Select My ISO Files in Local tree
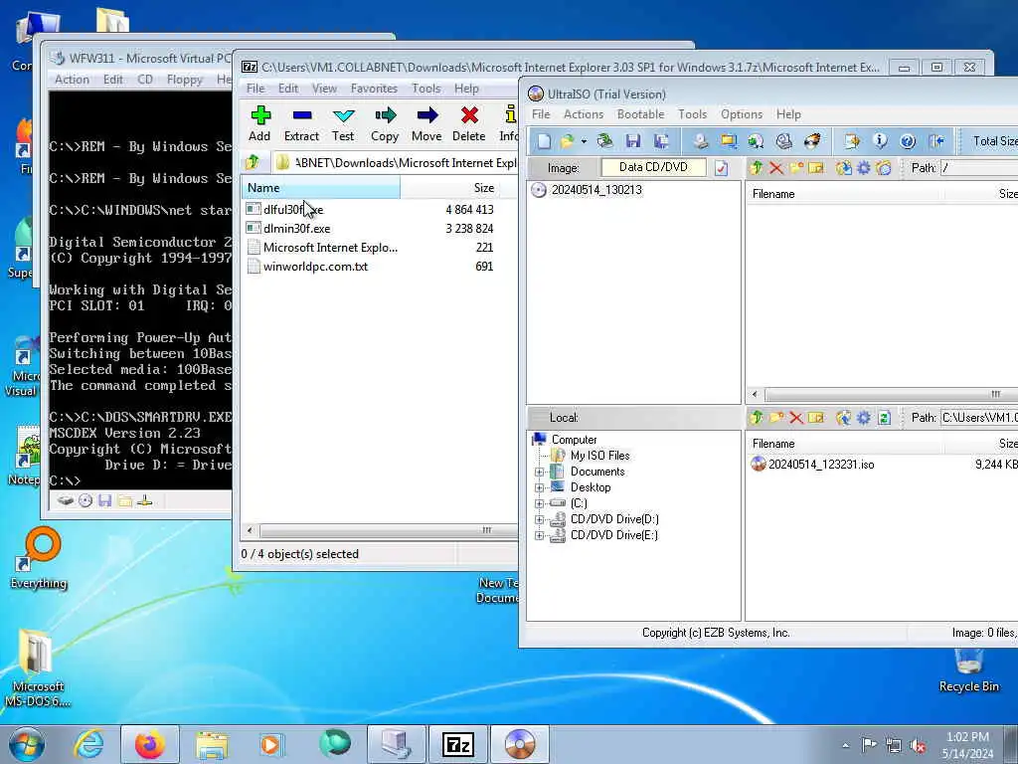 coord(599,456)
